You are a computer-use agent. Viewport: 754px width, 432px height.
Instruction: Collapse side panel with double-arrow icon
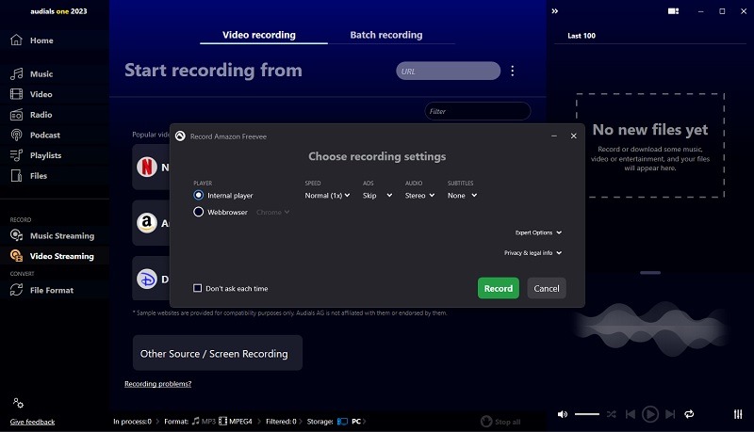tap(555, 11)
